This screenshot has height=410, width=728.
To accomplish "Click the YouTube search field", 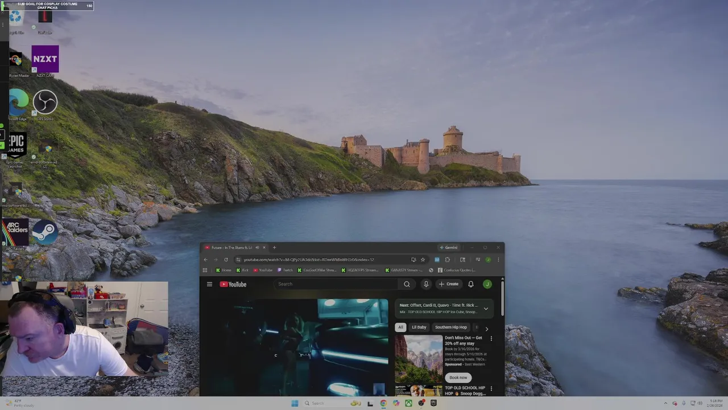I will pyautogui.click(x=337, y=284).
